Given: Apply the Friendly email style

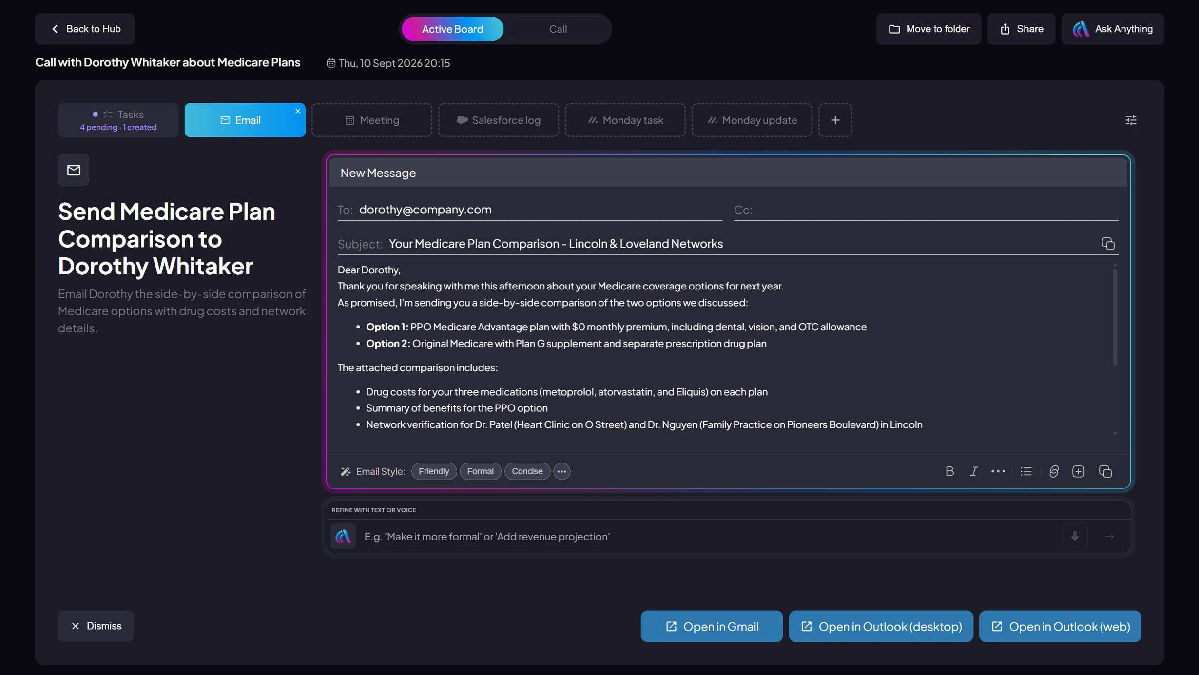Looking at the screenshot, I should (434, 471).
